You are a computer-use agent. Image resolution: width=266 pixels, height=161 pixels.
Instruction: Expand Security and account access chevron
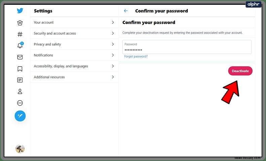113,33
